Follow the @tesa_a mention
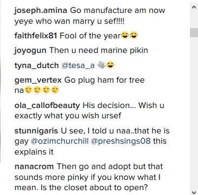198x195 pixels. pos(78,65)
